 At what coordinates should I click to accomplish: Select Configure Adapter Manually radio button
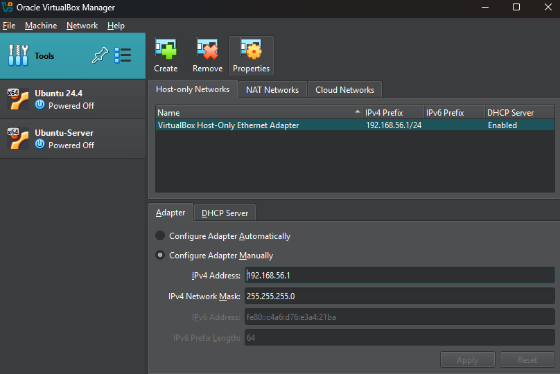click(161, 256)
